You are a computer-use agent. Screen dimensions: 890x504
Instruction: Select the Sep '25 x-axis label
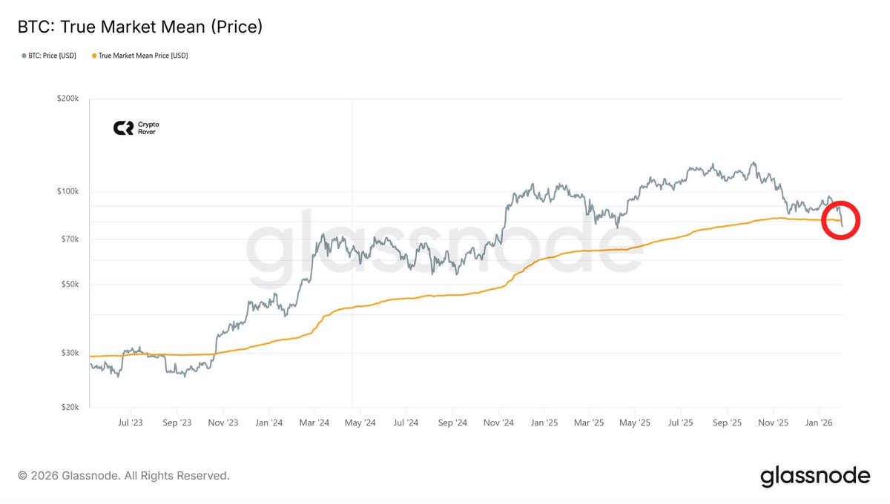727,422
